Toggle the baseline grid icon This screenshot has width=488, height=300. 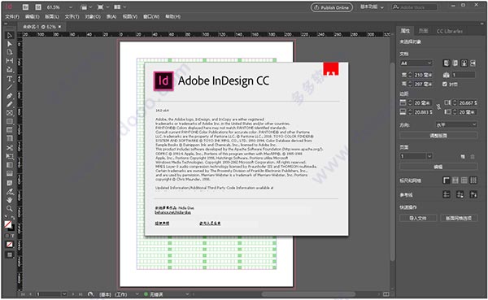pyautogui.click(x=455, y=180)
